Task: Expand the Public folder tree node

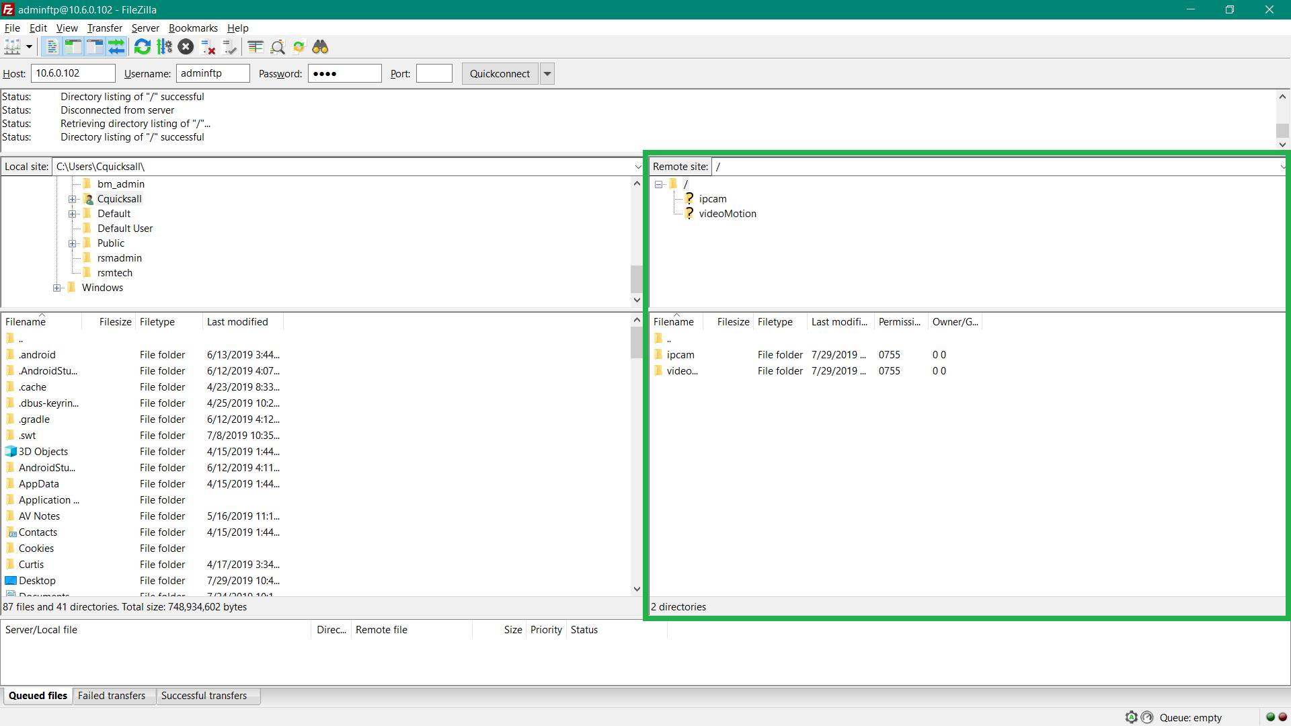Action: point(73,243)
